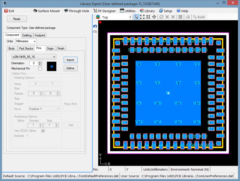Click the Reset button

(x=17, y=19)
